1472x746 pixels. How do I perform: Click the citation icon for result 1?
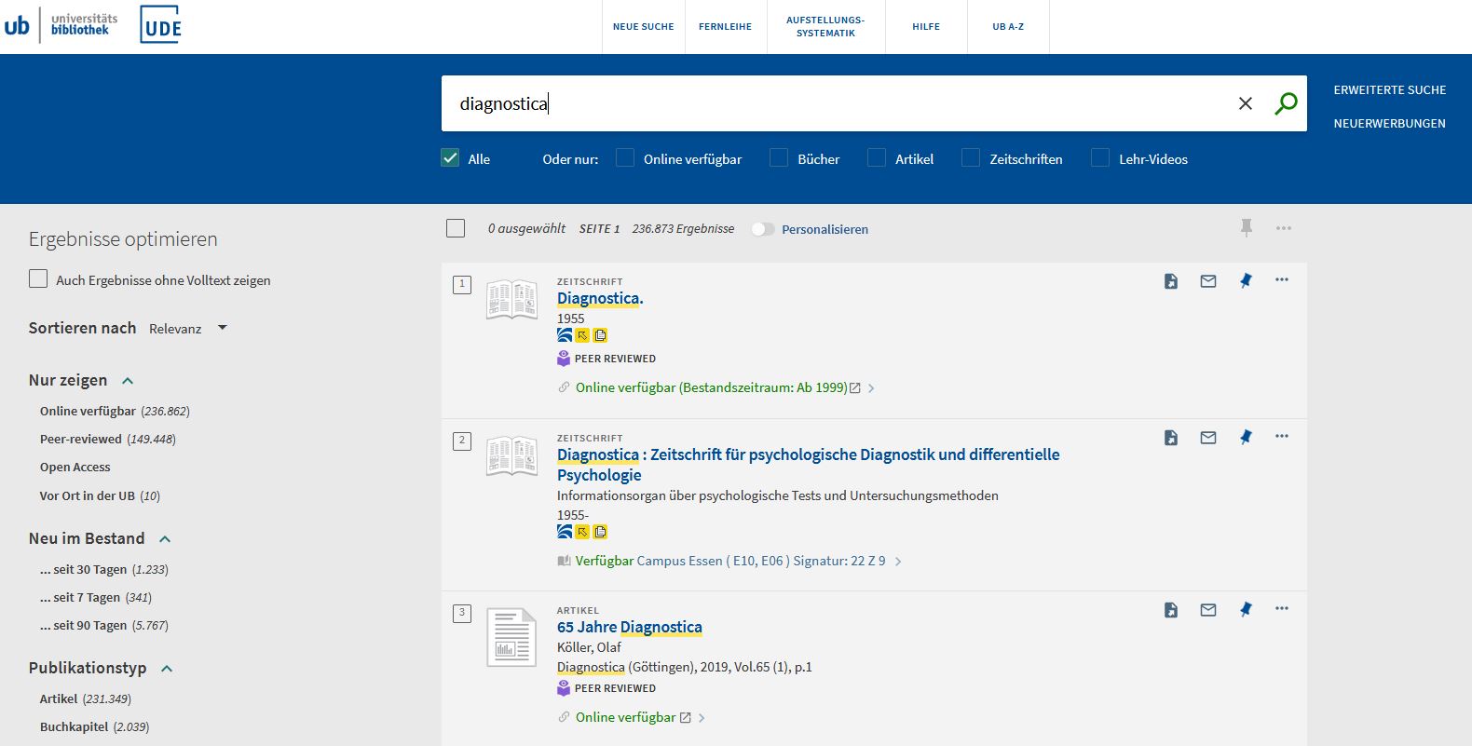[x=1171, y=281]
